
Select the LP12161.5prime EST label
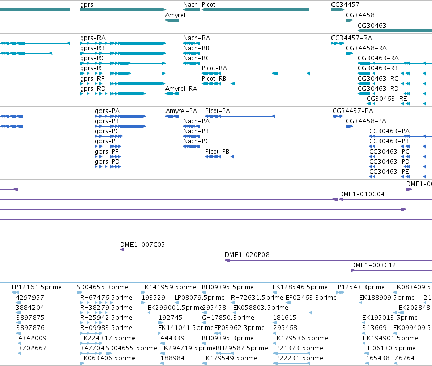pyautogui.click(x=37, y=287)
